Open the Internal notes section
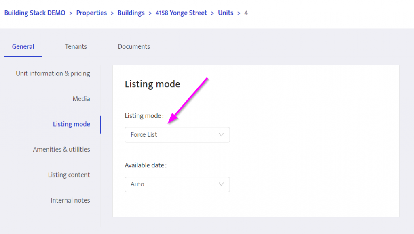The width and height of the screenshot is (414, 234). click(70, 200)
